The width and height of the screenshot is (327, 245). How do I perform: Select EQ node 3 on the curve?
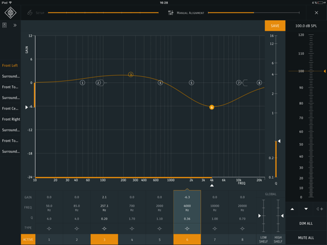130,75
